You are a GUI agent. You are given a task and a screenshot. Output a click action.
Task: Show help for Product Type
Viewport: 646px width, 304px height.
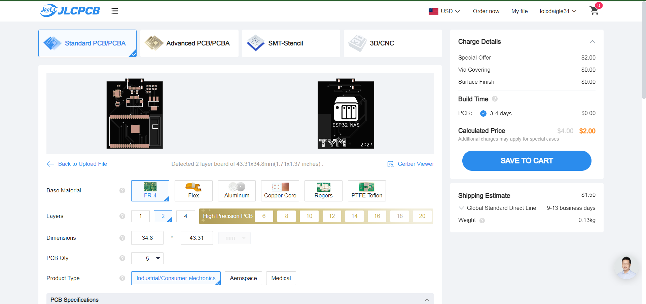[x=122, y=278]
